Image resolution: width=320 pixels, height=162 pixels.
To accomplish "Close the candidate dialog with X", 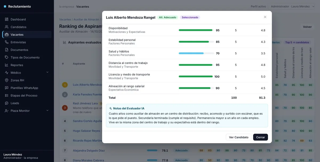I will tap(265, 17).
